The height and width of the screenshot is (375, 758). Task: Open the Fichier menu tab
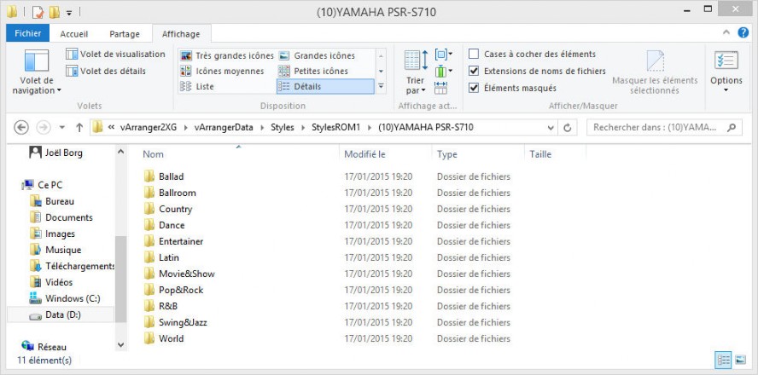tap(28, 33)
